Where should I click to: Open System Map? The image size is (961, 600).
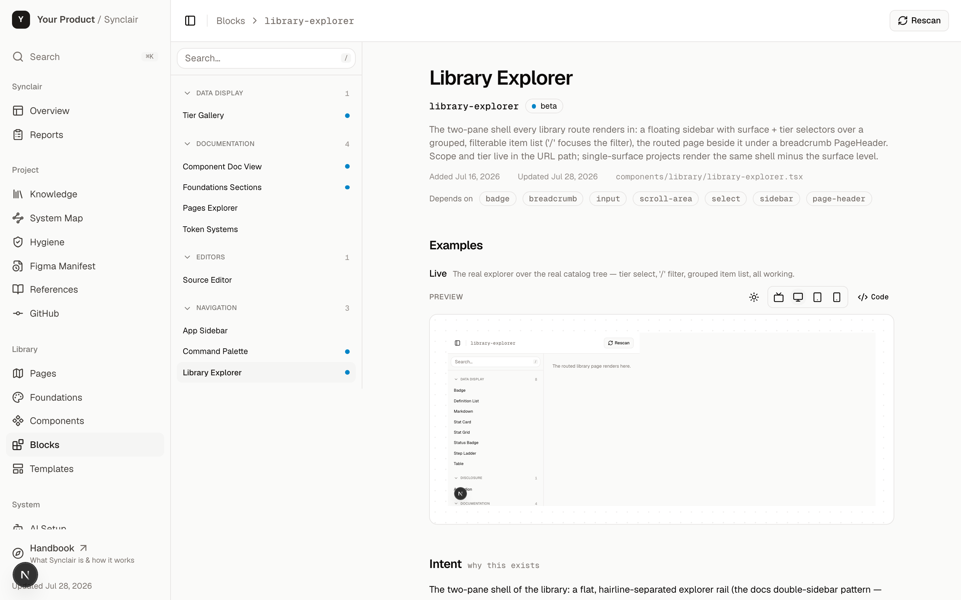click(x=85, y=218)
